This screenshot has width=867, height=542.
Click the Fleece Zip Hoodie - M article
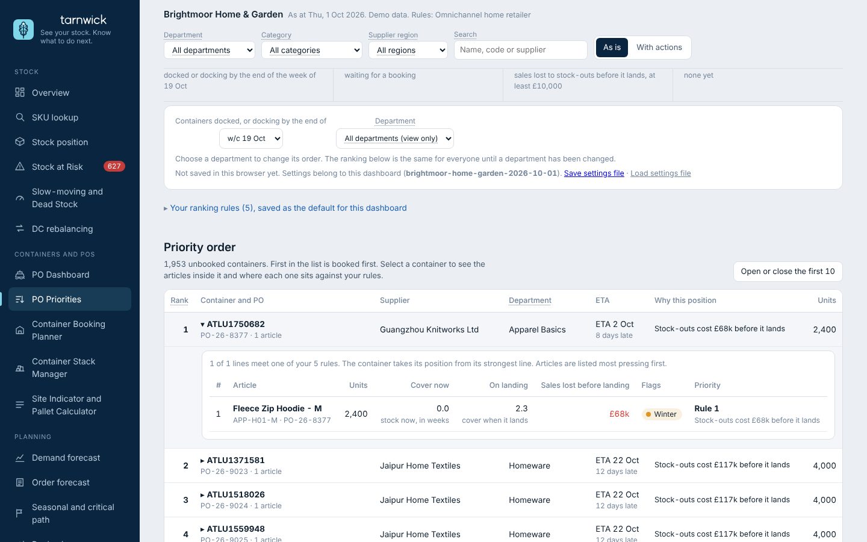tap(278, 408)
